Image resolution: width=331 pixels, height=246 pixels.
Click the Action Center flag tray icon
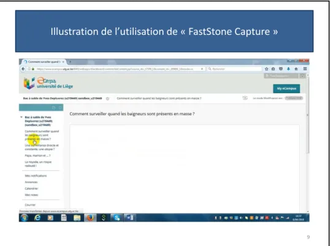282,218
